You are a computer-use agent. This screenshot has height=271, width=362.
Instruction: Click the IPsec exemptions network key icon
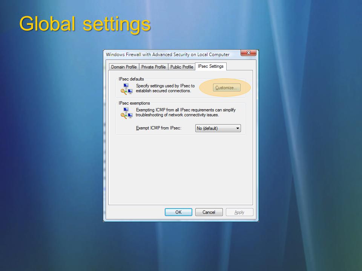[x=127, y=113]
